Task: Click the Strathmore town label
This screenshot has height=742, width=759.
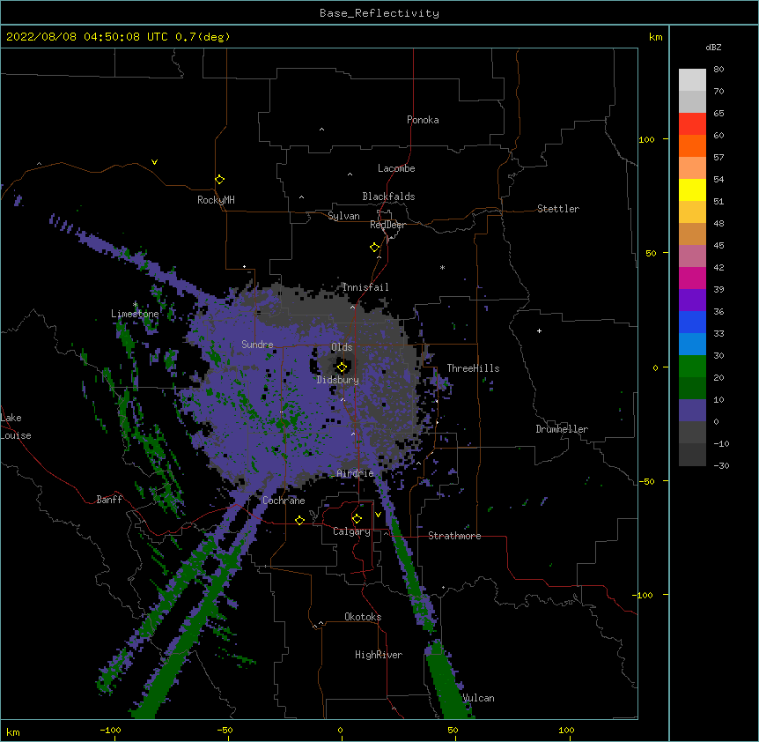Action: (x=454, y=536)
